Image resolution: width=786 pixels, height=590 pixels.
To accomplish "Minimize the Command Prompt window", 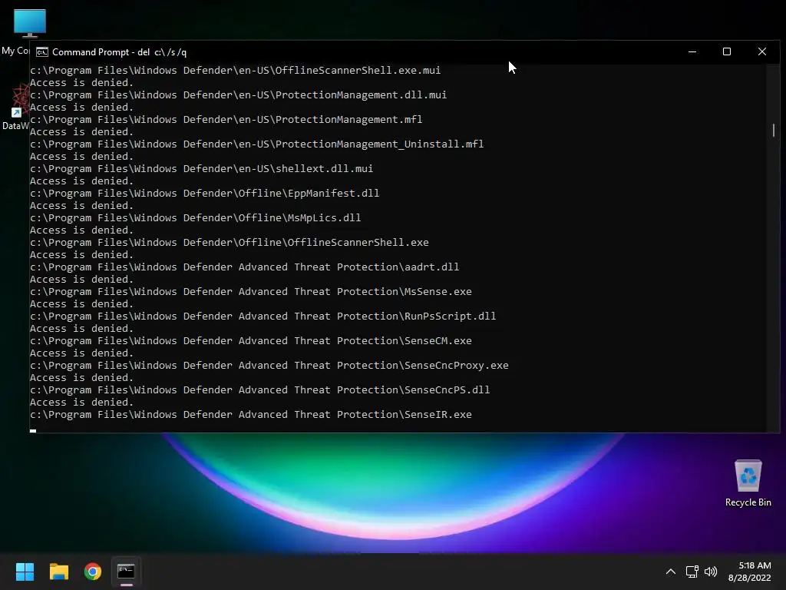I will coord(692,51).
